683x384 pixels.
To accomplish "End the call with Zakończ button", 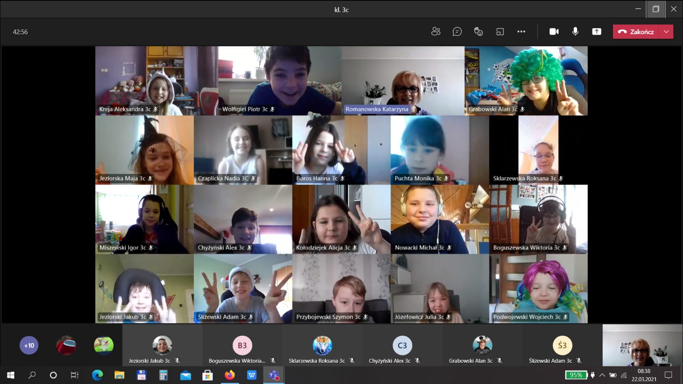I will tap(636, 32).
